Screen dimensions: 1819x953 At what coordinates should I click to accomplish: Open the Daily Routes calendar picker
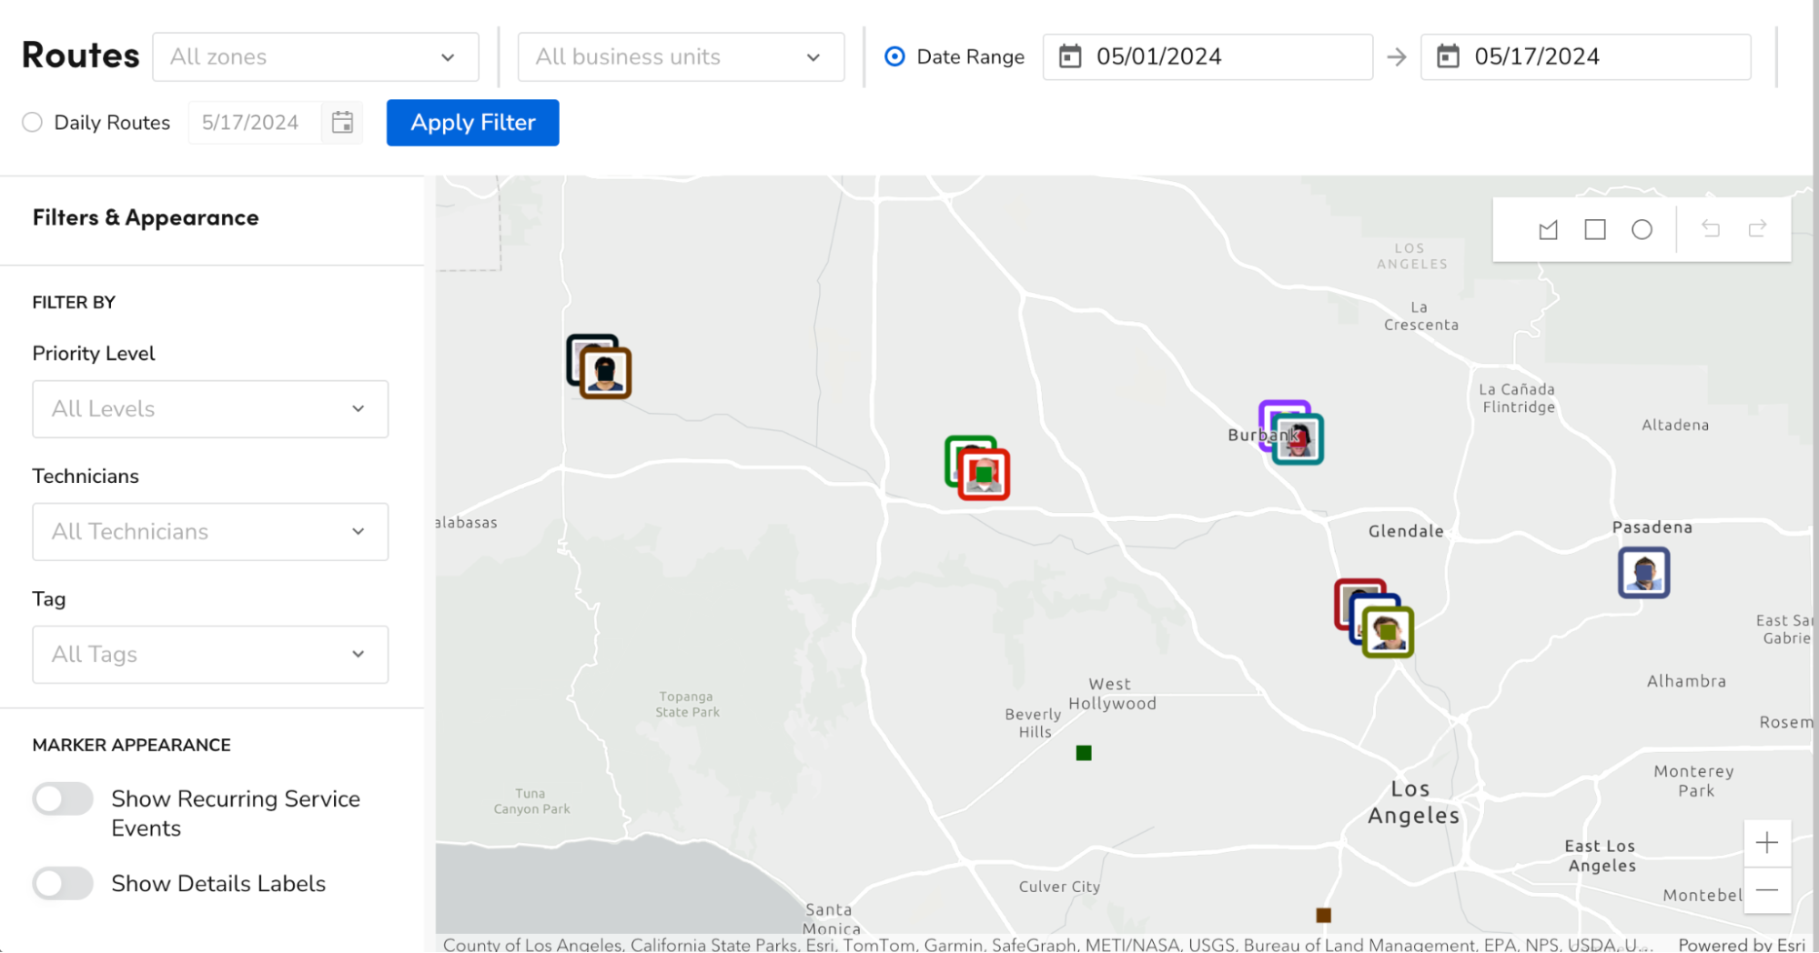pyautogui.click(x=342, y=123)
